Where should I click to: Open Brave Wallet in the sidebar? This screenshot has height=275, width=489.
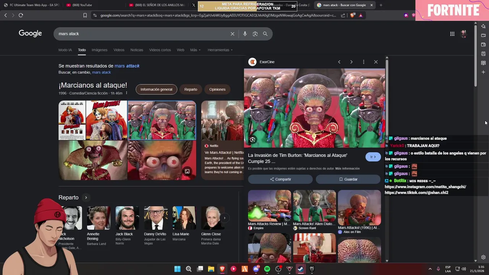pos(483,45)
